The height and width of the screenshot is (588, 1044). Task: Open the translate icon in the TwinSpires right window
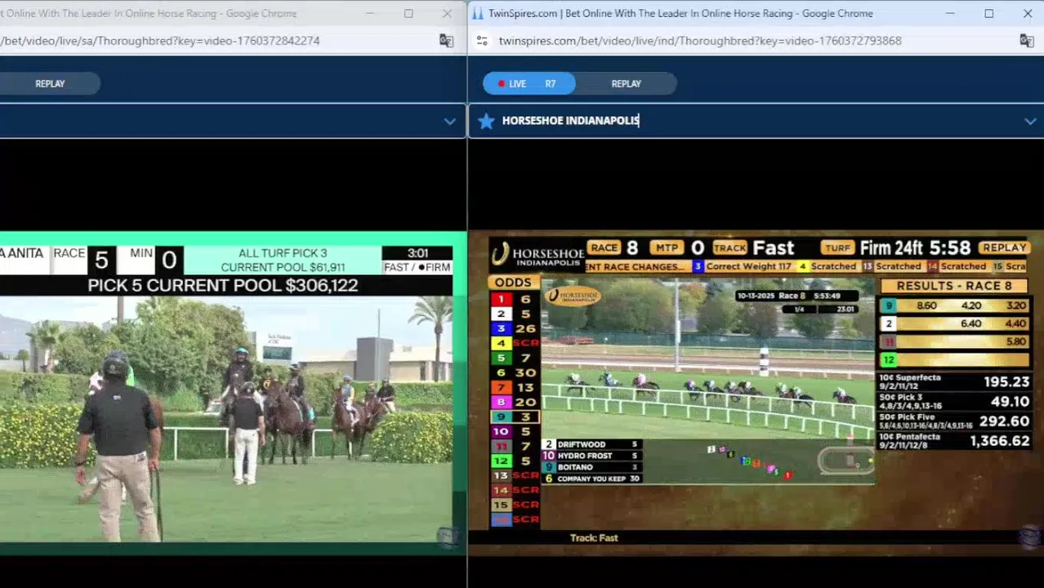pyautogui.click(x=1027, y=41)
